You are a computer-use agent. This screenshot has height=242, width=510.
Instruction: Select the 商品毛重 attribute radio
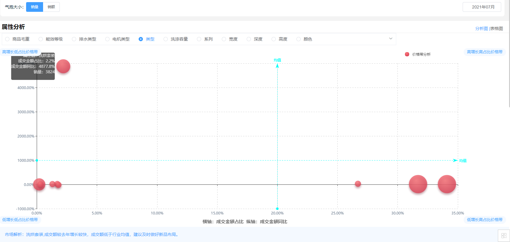tap(7, 39)
